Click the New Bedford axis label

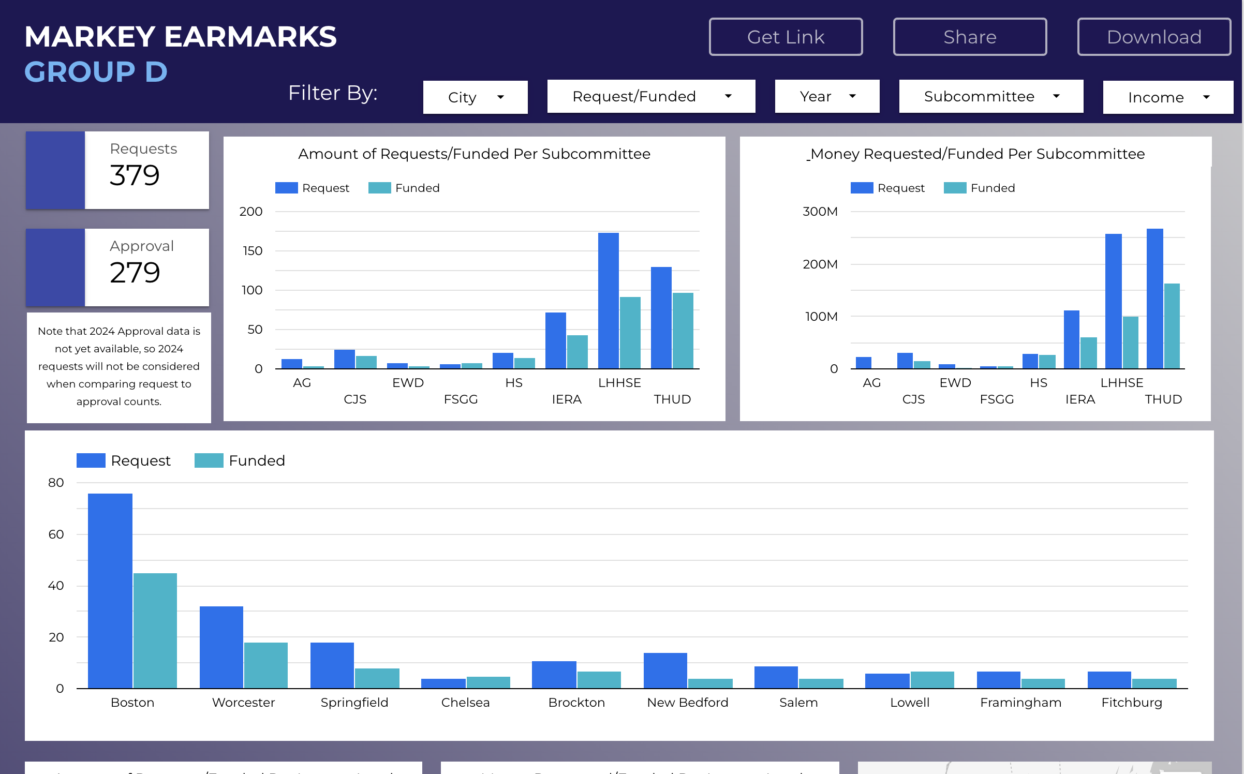pos(688,703)
